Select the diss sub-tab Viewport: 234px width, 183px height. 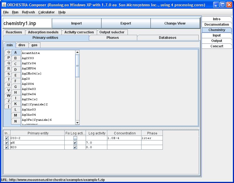coord(22,45)
